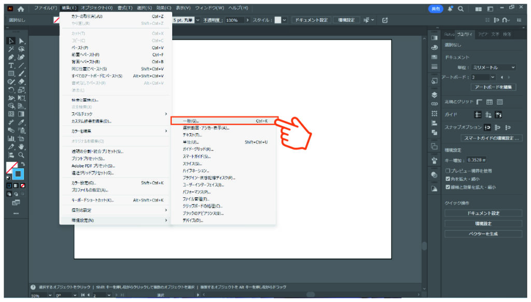This screenshot has width=531, height=302.
Task: Select the Zoom tool magnifier in the toolbar
Action: click(x=21, y=155)
